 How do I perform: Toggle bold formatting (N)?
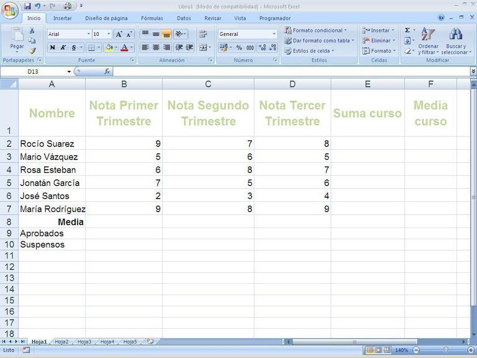point(52,47)
